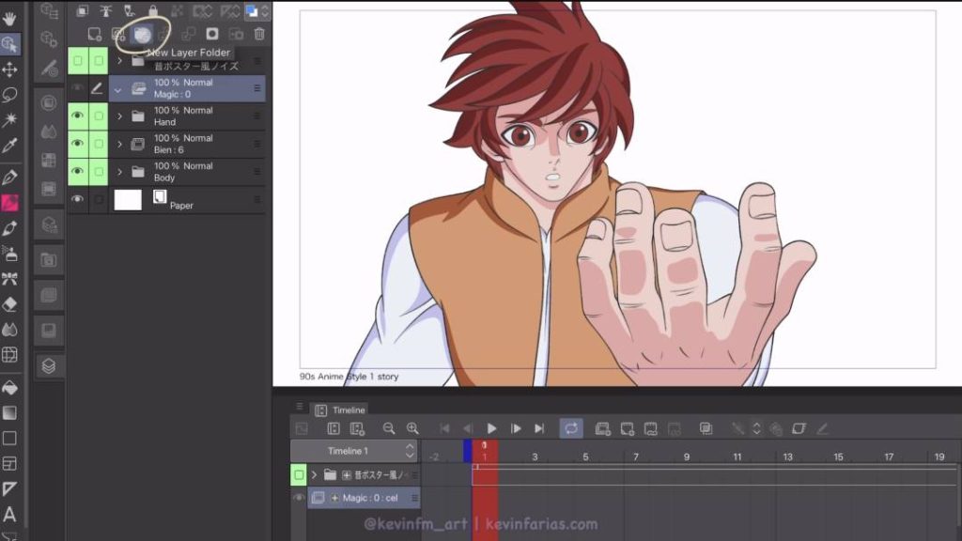
Task: Select the Eyedropper tool
Action: coord(11,145)
